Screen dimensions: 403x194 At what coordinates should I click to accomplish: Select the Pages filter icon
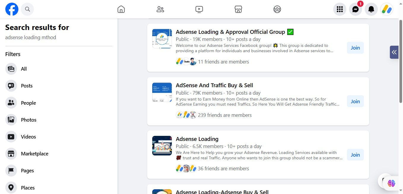click(x=11, y=171)
